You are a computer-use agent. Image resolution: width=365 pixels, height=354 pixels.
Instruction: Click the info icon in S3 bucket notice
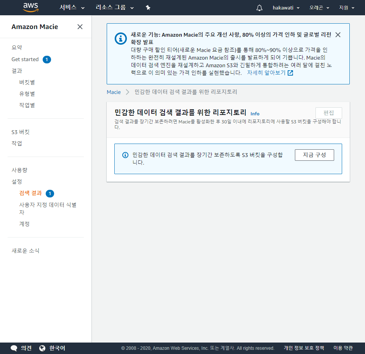pos(125,155)
